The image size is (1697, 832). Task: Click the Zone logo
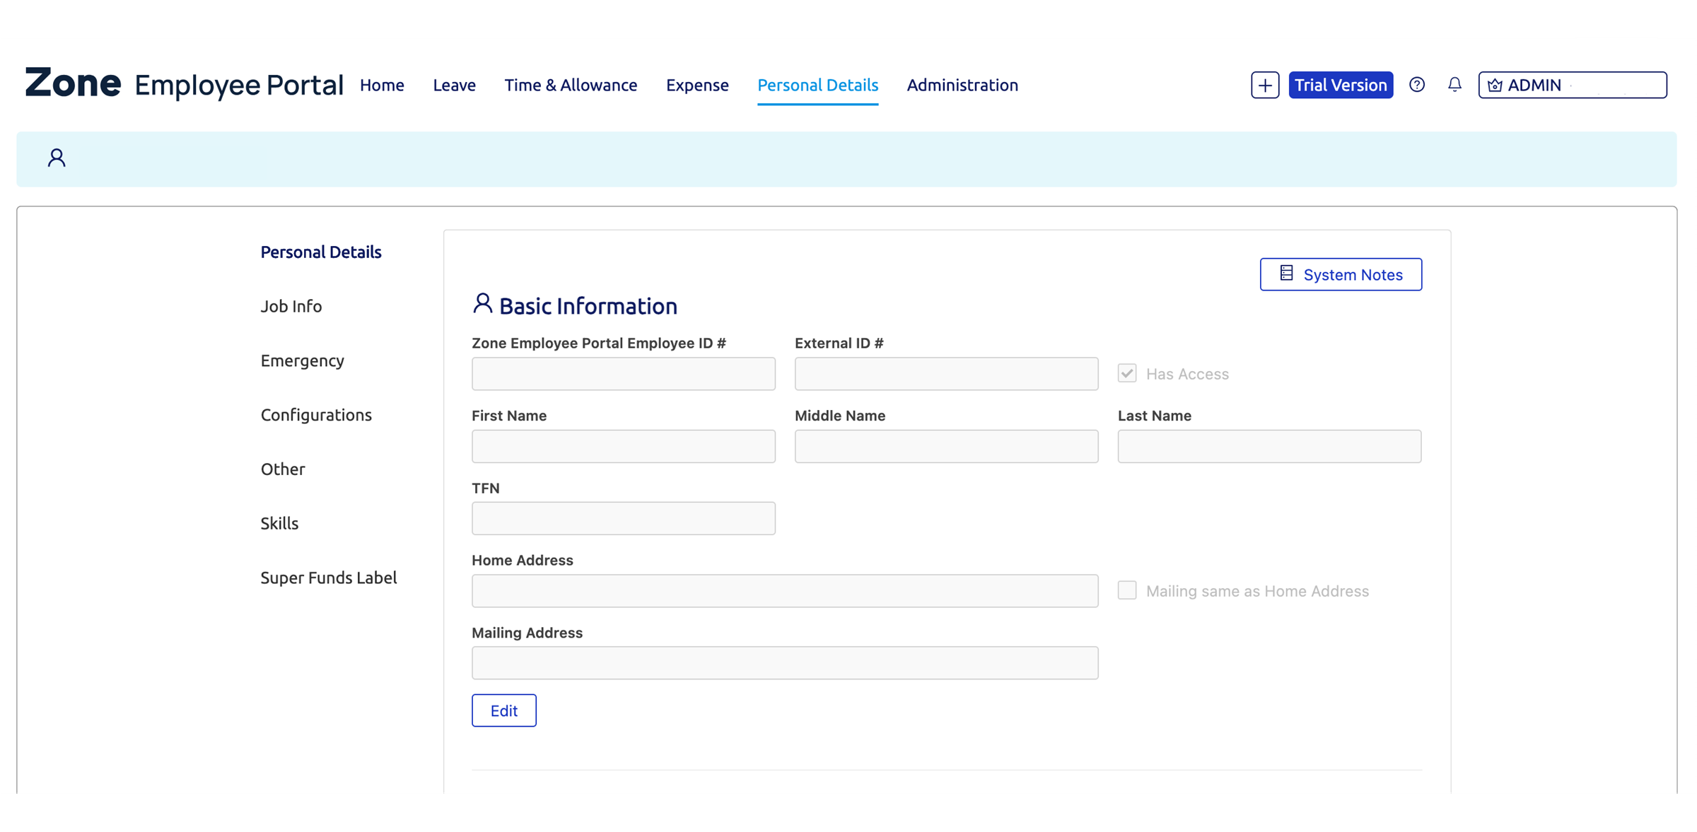coord(73,83)
